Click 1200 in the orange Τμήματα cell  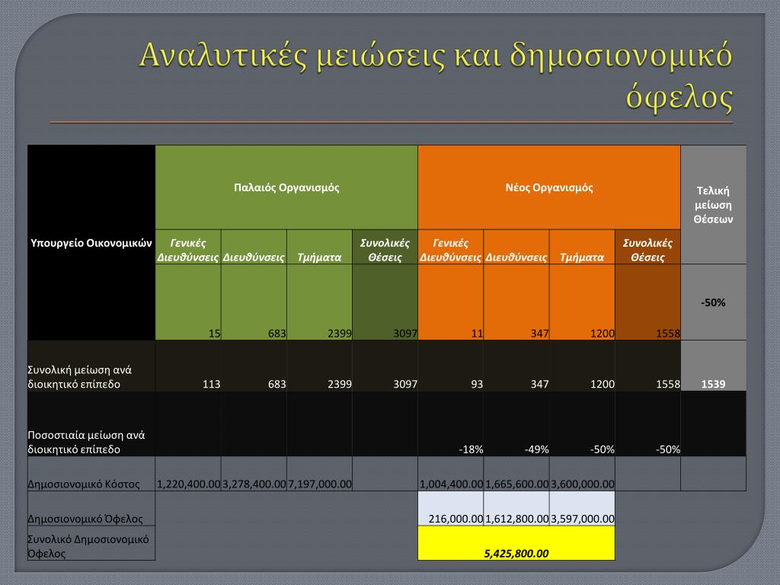point(602,334)
